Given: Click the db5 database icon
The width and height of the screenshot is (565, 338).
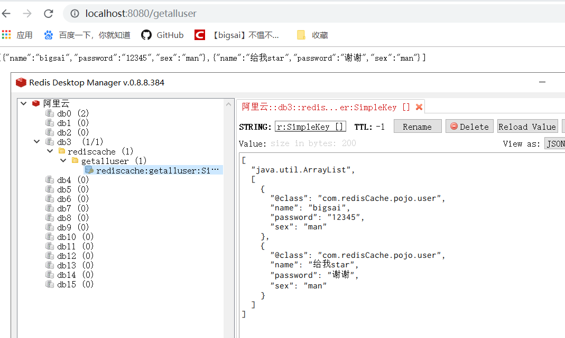Looking at the screenshot, I should [x=50, y=189].
